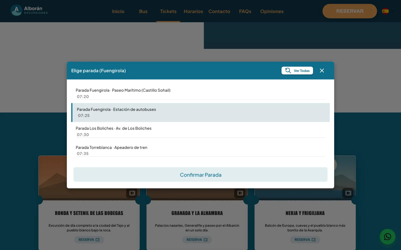
Task: Click ticket icon on Nerja card
Action: 348,193
